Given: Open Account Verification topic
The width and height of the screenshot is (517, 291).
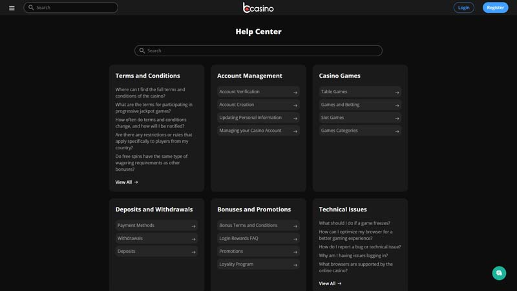Looking at the screenshot, I should pyautogui.click(x=258, y=92).
